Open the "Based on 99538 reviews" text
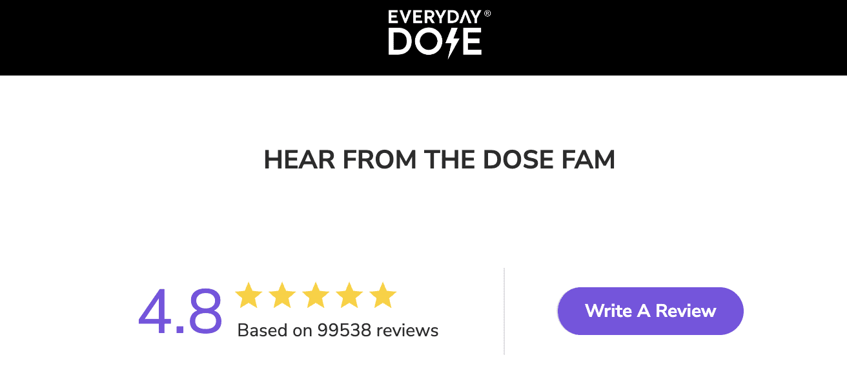 [338, 330]
